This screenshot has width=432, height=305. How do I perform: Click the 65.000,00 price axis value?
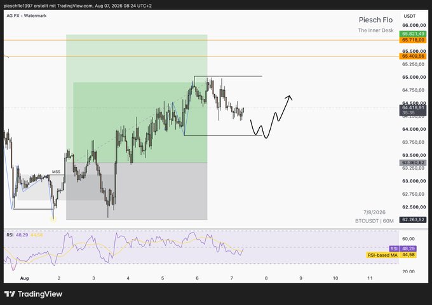click(x=414, y=77)
